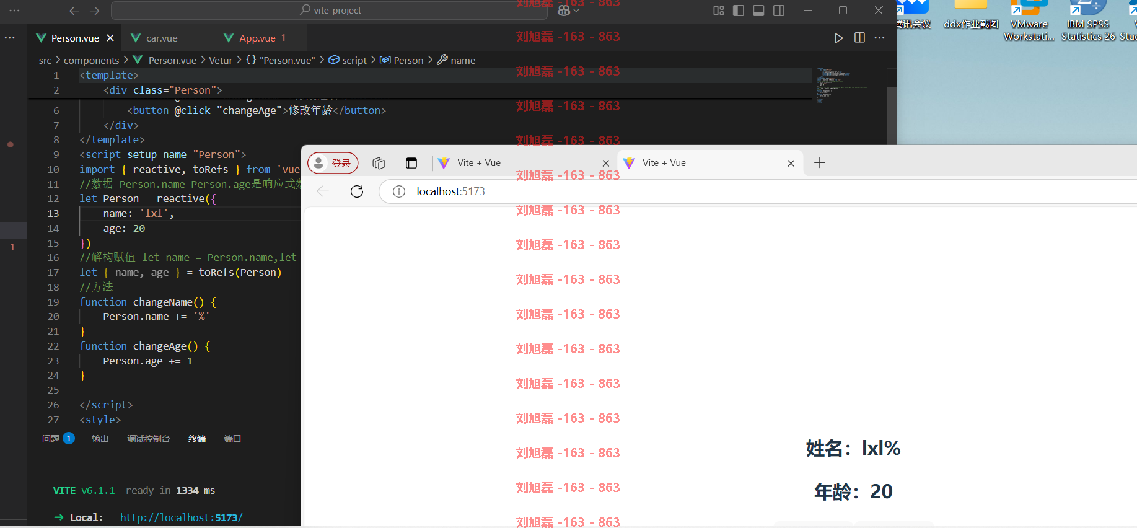Image resolution: width=1137 pixels, height=528 pixels.
Task: Open the 输出 (Output) panel tab
Action: [100, 439]
